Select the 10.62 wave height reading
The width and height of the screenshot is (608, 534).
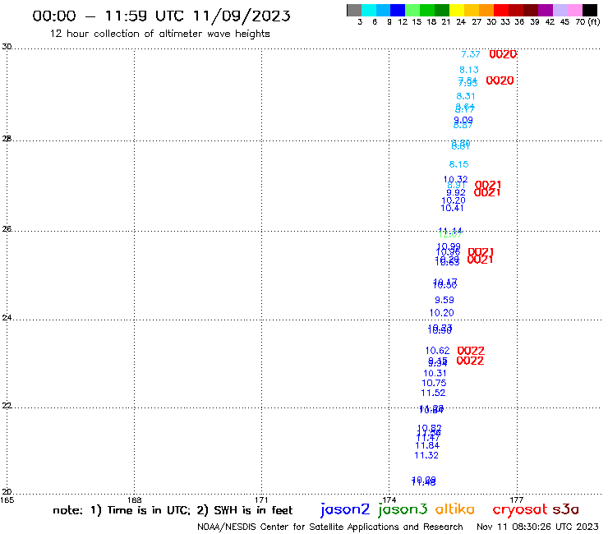click(x=437, y=351)
